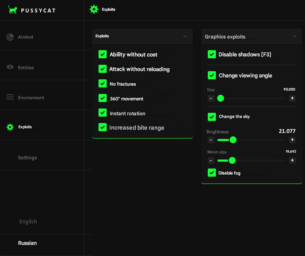Toggle Change viewing angle checkbox
Screen dimensions: 305x256
[x=212, y=75]
